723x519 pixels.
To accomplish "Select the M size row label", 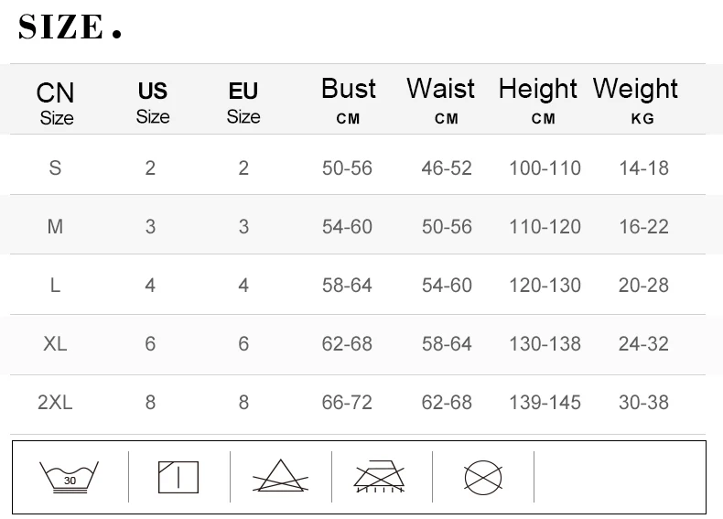I will 55,226.
